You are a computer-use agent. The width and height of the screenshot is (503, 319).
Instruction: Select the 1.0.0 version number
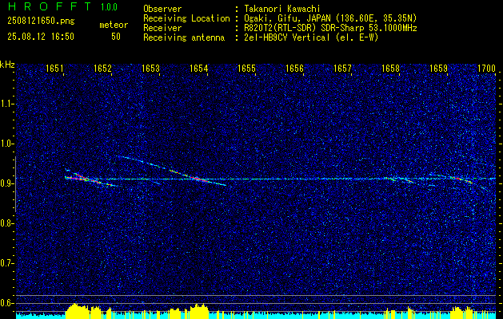point(109,7)
